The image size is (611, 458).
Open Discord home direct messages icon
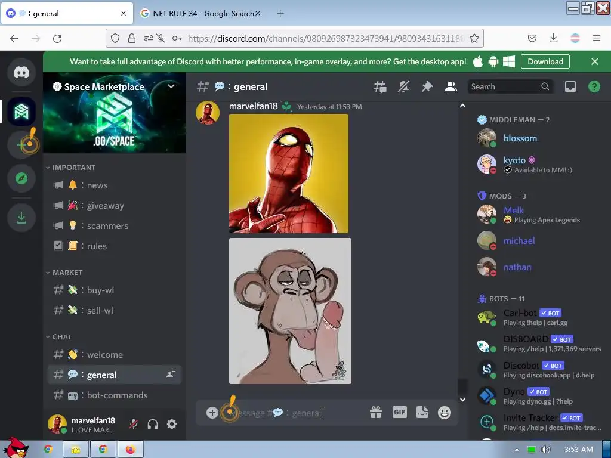tap(21, 72)
